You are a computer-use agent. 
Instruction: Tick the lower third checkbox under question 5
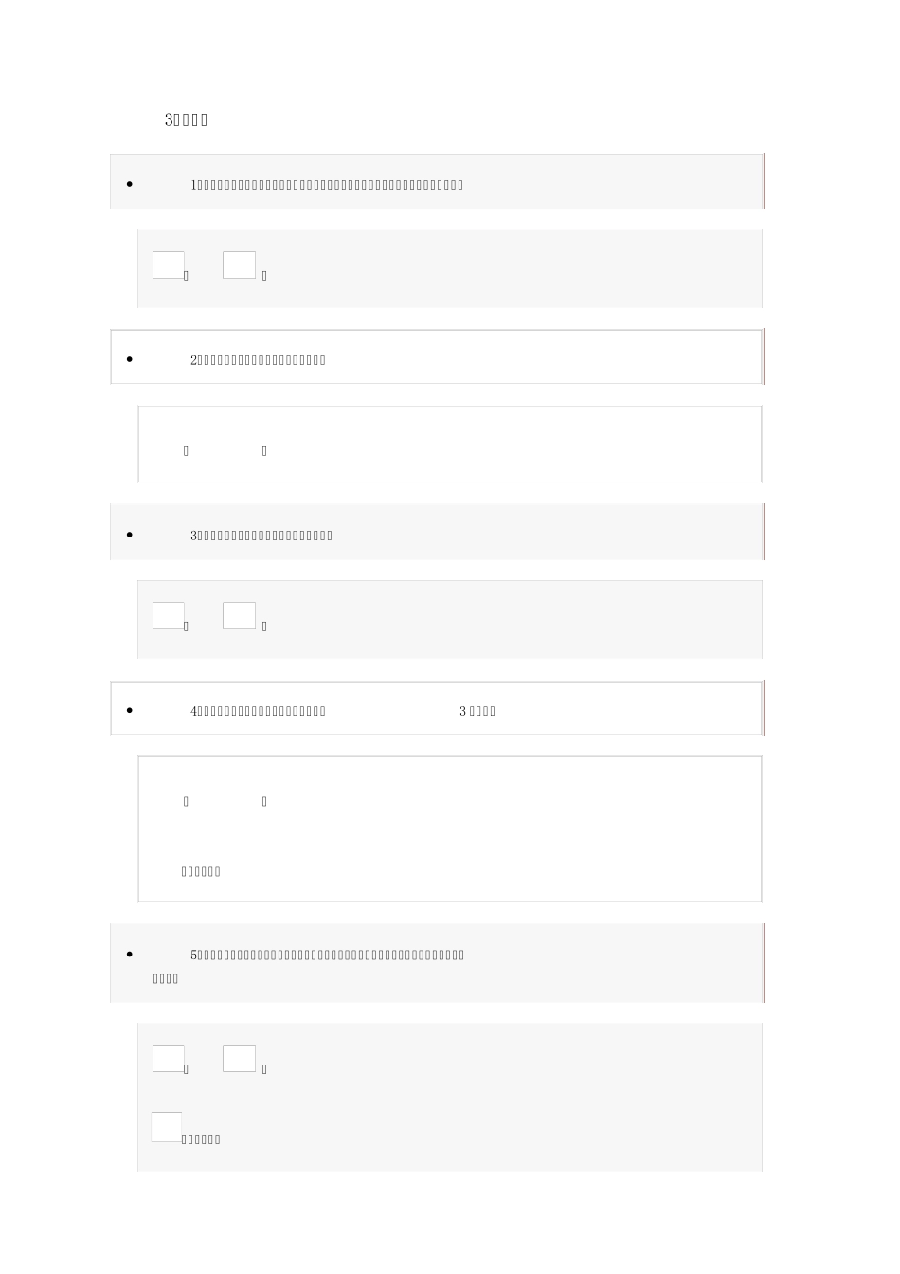167,1126
